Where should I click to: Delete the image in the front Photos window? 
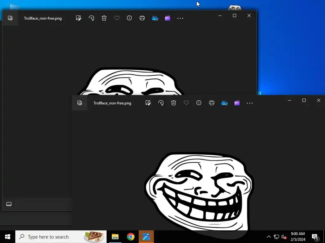pos(174,103)
